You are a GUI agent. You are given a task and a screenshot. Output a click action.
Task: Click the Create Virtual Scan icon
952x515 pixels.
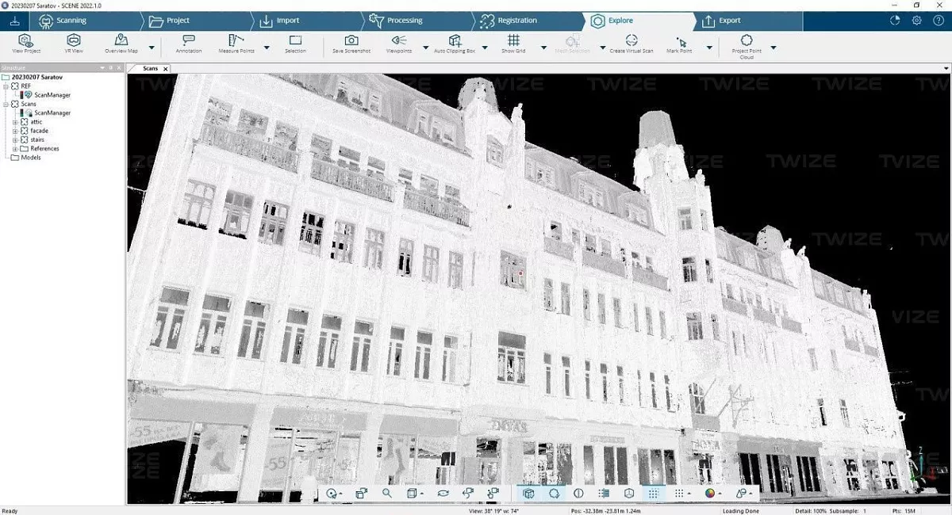(x=631, y=40)
